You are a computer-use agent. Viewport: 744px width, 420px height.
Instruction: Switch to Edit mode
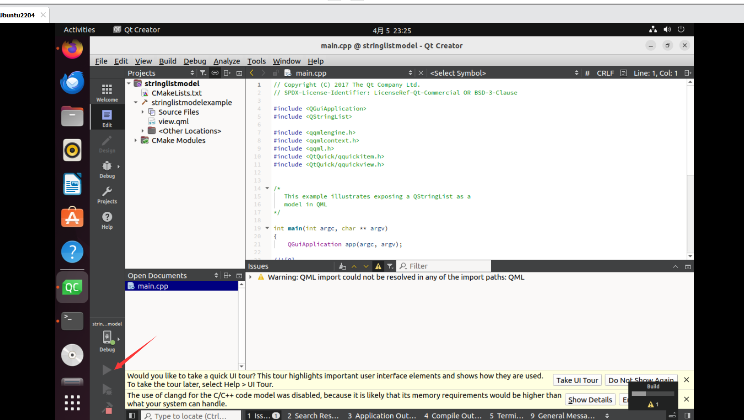tap(107, 118)
